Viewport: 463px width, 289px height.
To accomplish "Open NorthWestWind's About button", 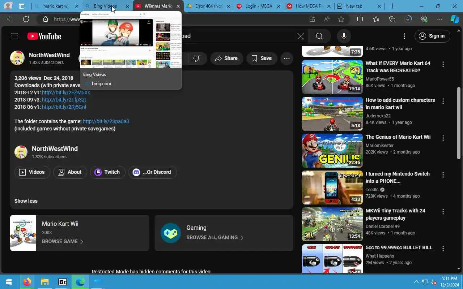I will tap(70, 172).
